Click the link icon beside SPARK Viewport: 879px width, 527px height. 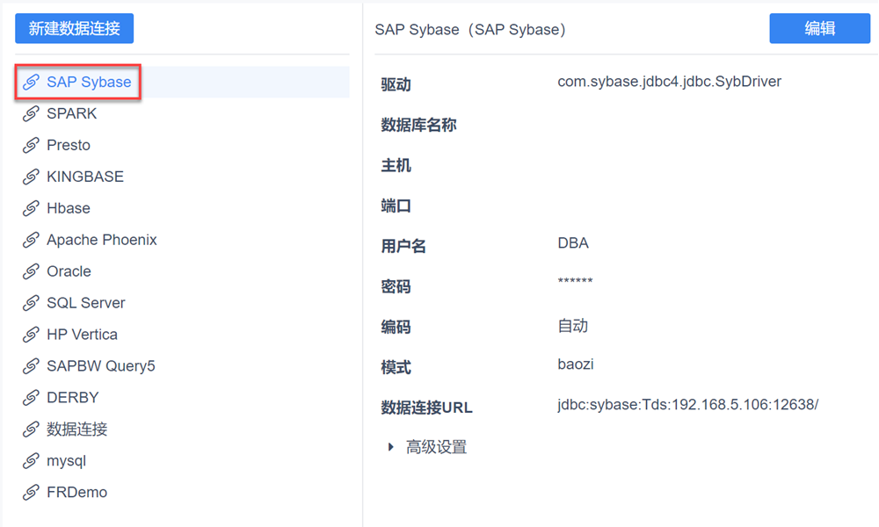(31, 114)
